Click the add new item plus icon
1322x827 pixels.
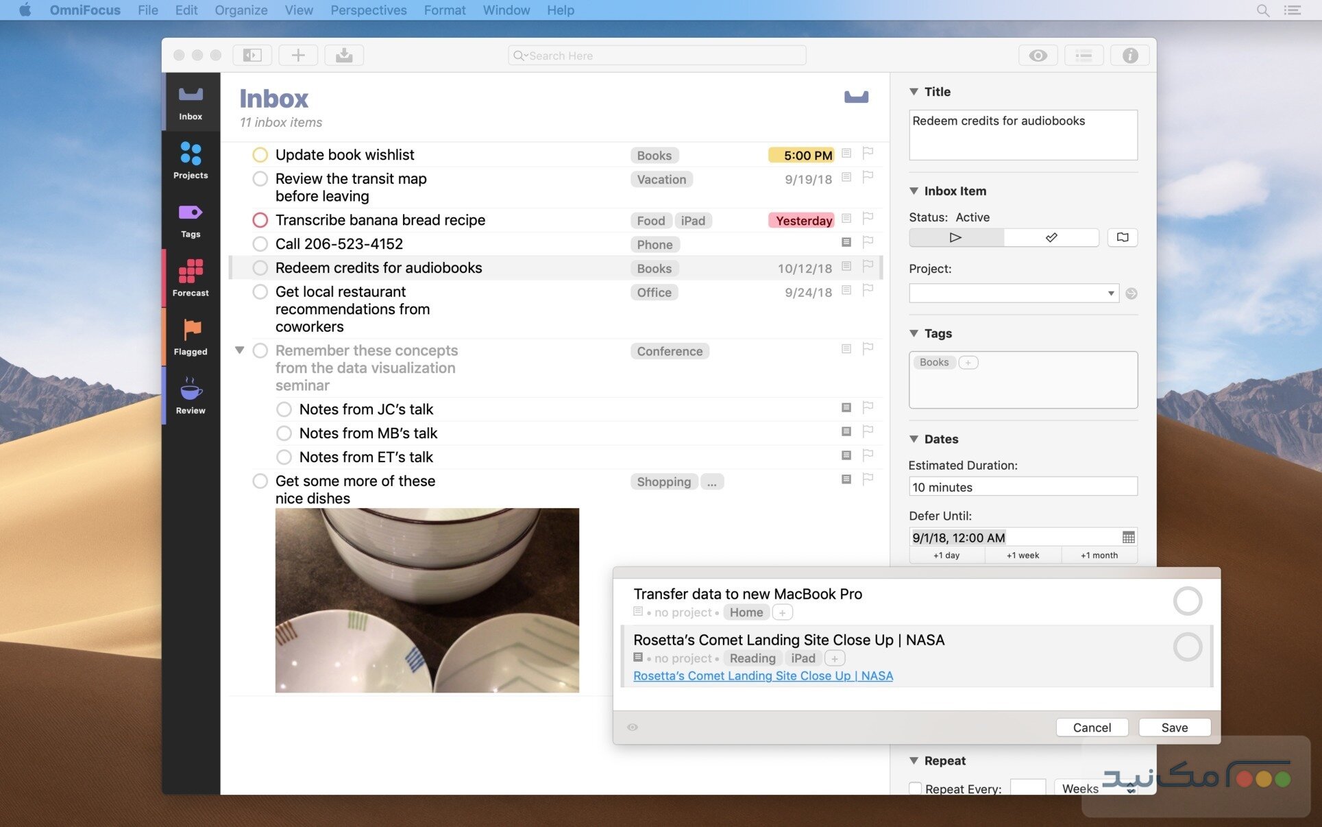click(297, 55)
